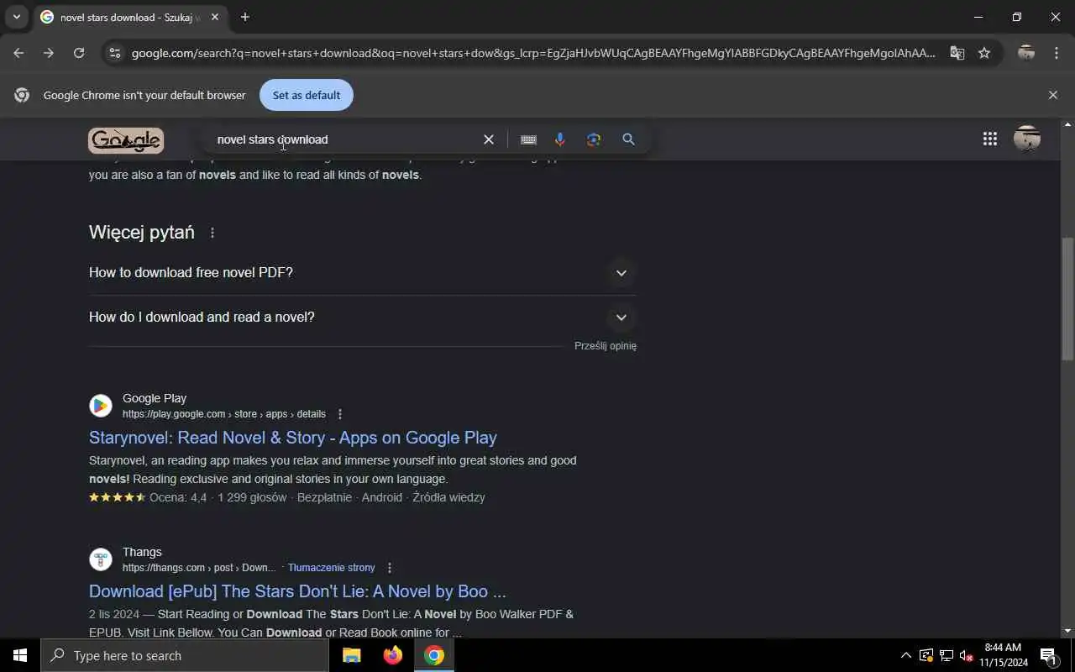1075x672 pixels.
Task: Open more options for Google Play result
Action: 340,414
